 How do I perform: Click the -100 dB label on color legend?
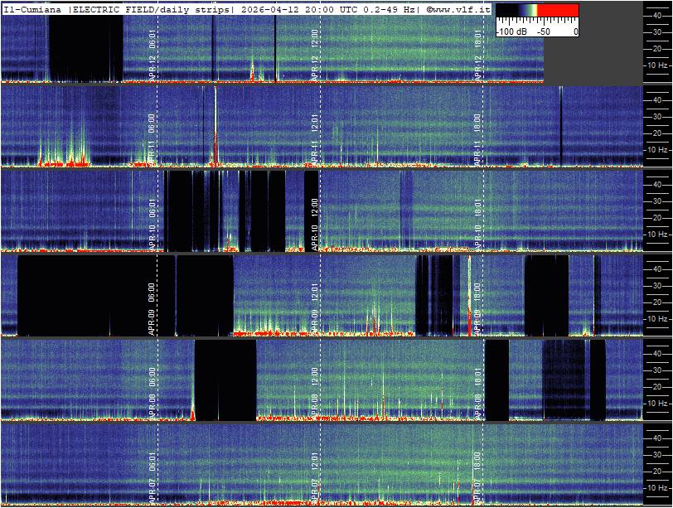click(x=511, y=31)
